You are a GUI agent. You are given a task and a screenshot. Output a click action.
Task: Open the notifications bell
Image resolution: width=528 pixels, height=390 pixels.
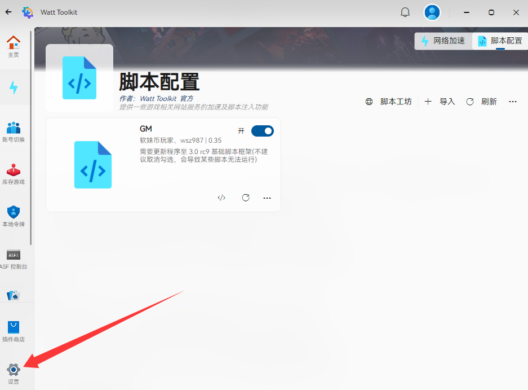tap(405, 12)
